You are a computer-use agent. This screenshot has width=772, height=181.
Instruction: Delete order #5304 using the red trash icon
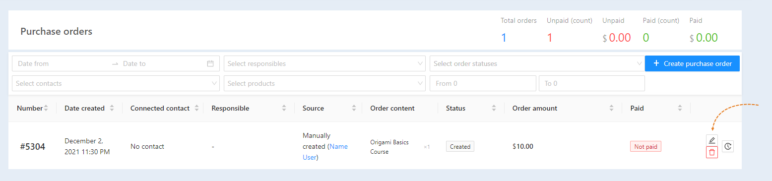click(712, 152)
